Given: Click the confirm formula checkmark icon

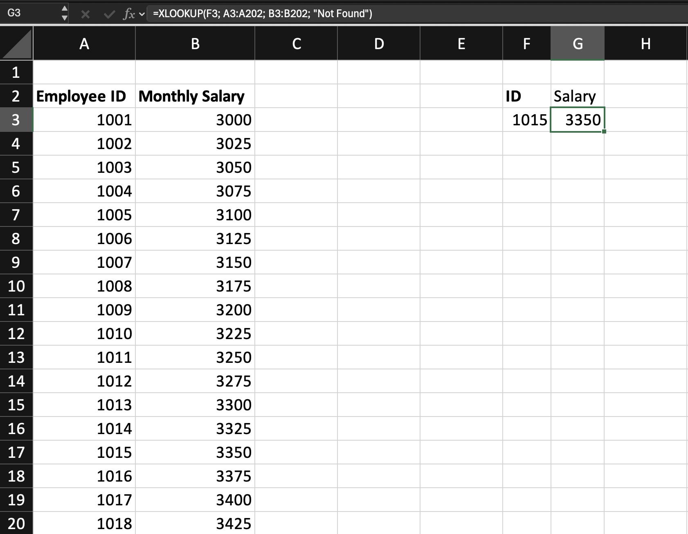Looking at the screenshot, I should (109, 14).
